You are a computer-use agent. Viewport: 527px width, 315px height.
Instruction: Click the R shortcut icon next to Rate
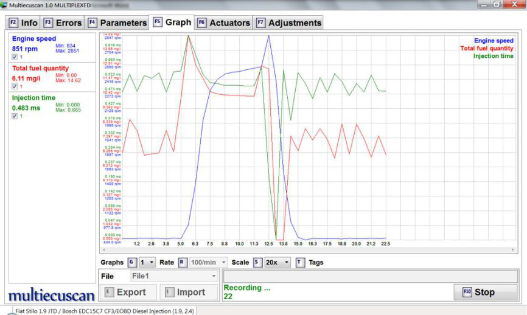[181, 263]
